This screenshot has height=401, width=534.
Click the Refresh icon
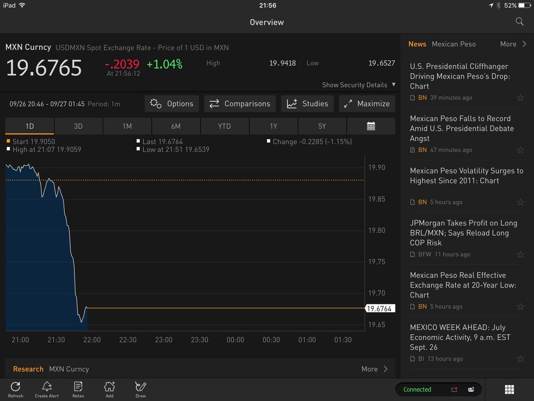[x=15, y=389]
